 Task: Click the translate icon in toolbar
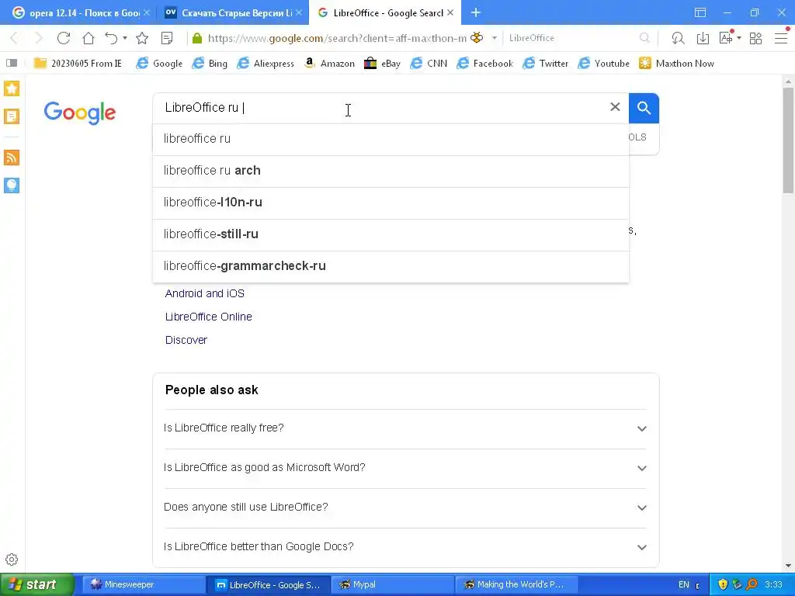726,37
